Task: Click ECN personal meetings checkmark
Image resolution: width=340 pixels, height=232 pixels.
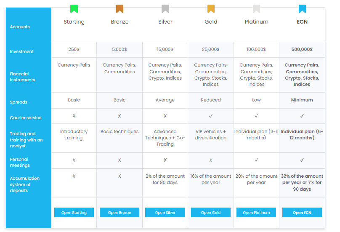Action: tap(302, 160)
